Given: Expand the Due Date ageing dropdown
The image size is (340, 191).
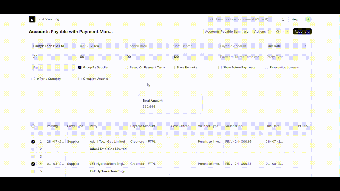Looking at the screenshot, I should pos(287,46).
